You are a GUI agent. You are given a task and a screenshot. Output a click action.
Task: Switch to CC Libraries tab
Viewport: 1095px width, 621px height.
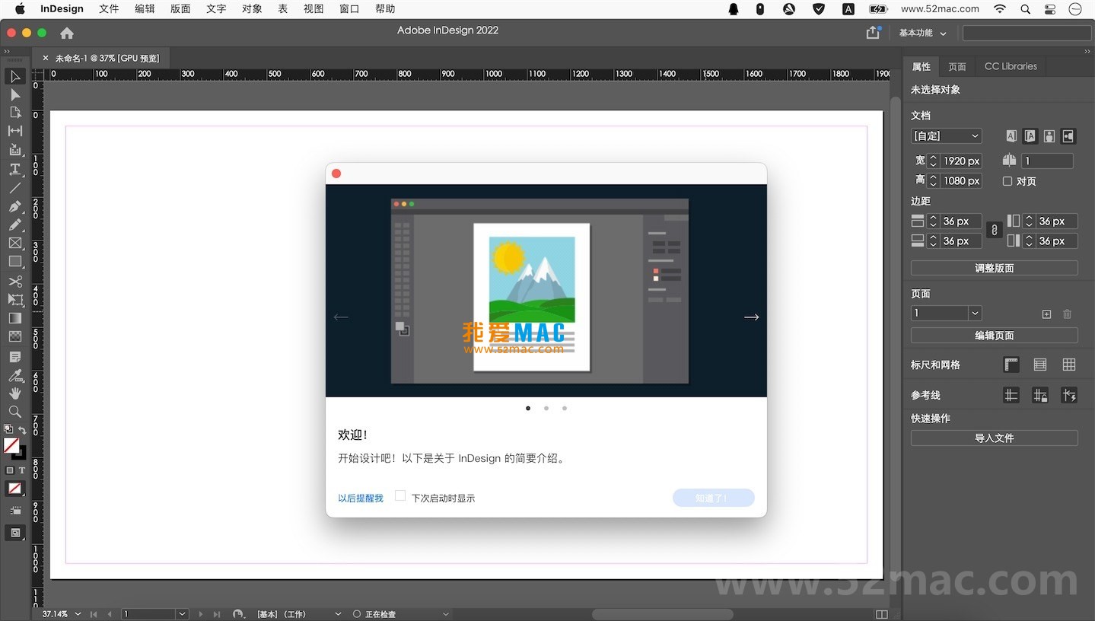pos(1011,66)
